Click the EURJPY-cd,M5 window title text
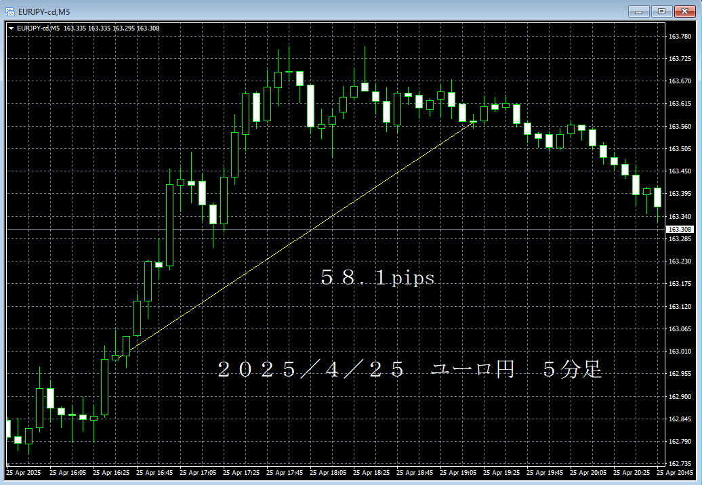This screenshot has height=485, width=702. (x=44, y=12)
